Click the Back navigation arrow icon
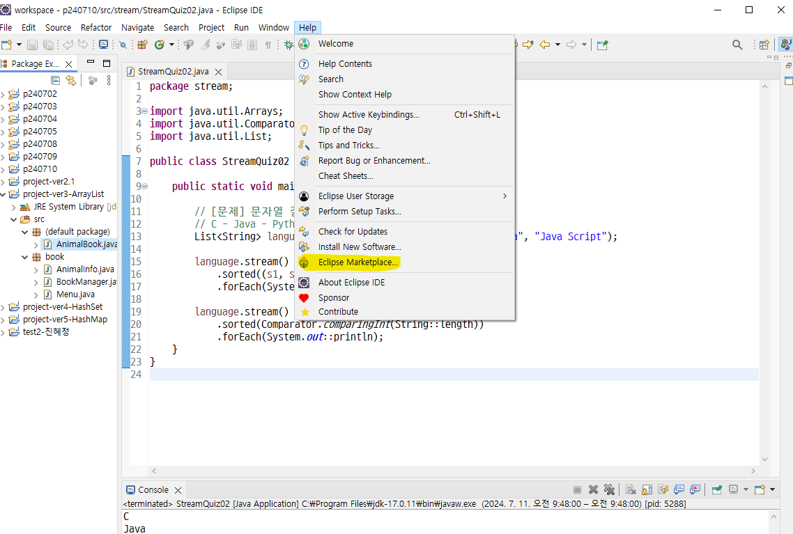The image size is (793, 534). [545, 45]
